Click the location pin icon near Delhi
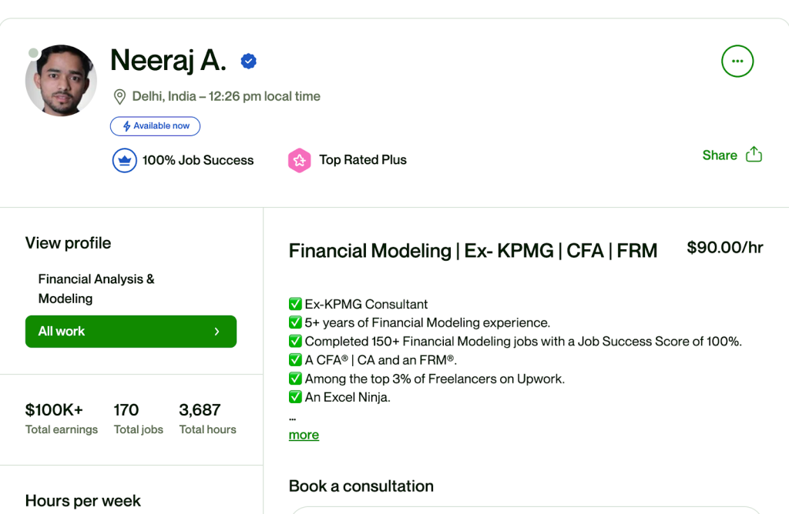This screenshot has height=514, width=789. point(119,97)
